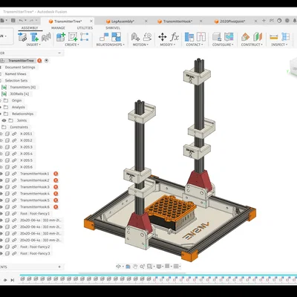Toggle visibility of TransmitterHook:1
Image resolution: width=297 pixels, height=297 pixels.
click(1, 174)
